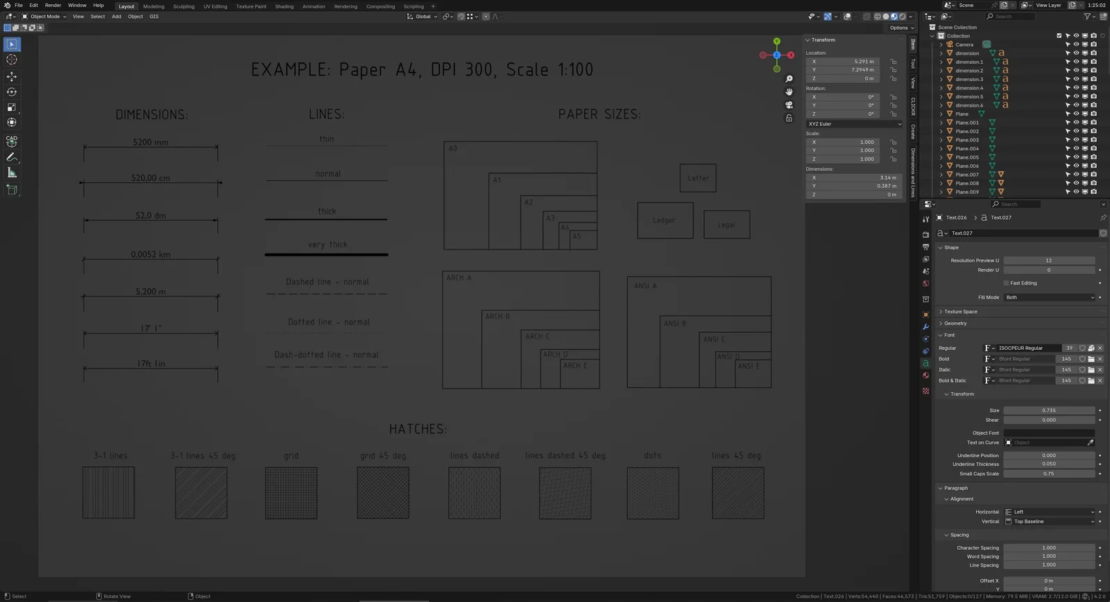1110x602 pixels.
Task: Open the World properties tab icon
Action: [925, 283]
